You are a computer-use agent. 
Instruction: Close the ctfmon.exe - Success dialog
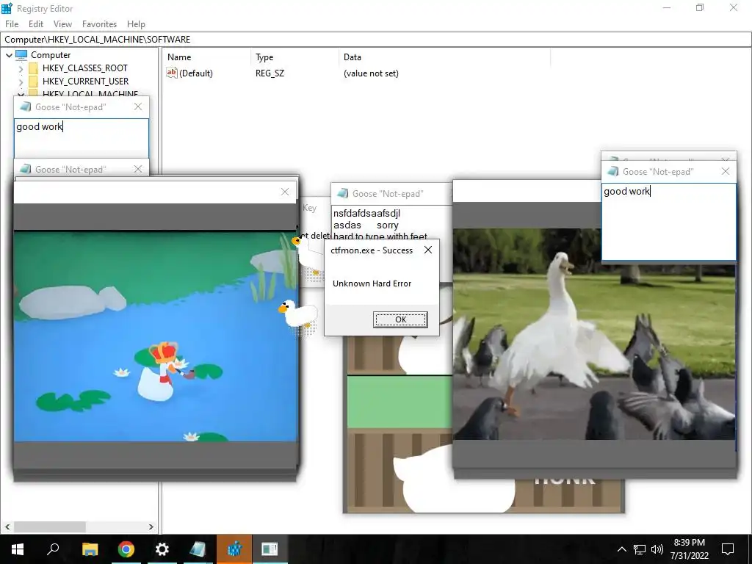pos(428,250)
